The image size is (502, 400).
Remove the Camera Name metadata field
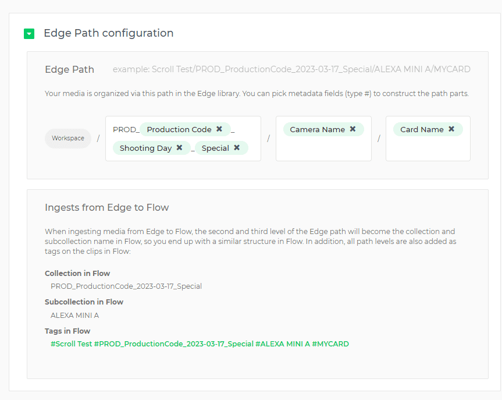point(353,129)
